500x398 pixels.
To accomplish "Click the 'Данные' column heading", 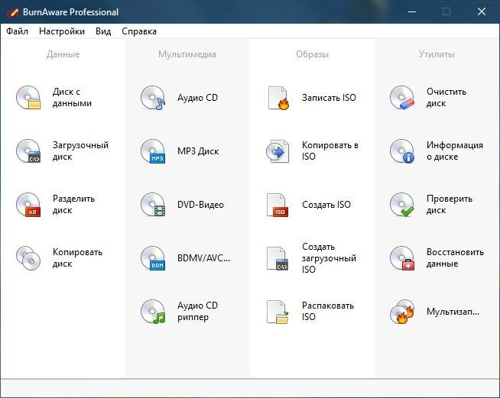I will pos(63,54).
